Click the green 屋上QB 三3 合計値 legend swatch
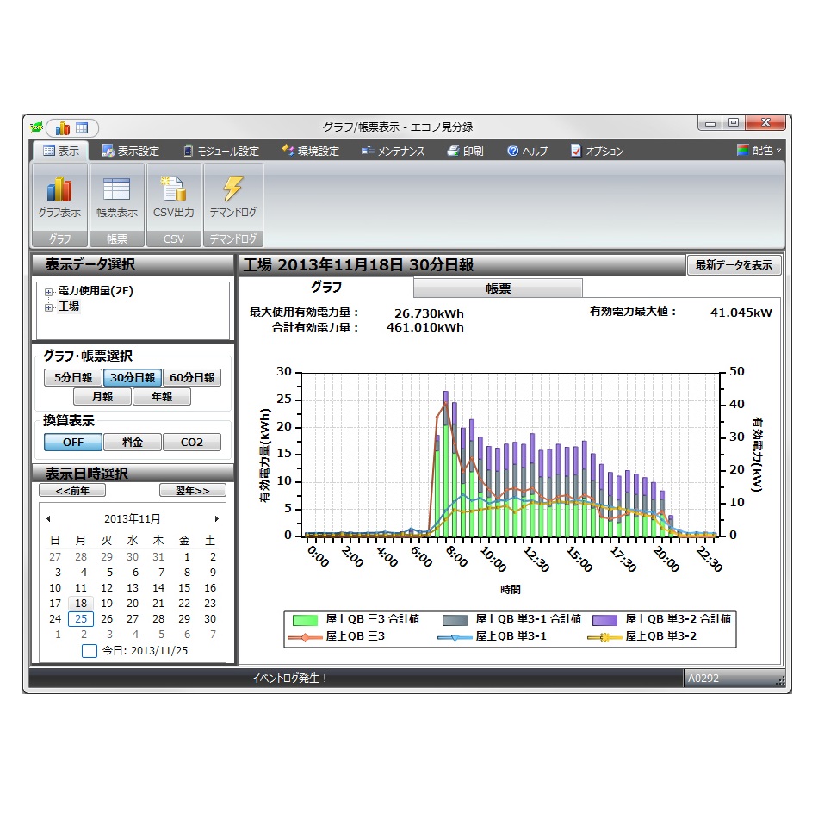Image resolution: width=818 pixels, height=818 pixels. (x=305, y=618)
